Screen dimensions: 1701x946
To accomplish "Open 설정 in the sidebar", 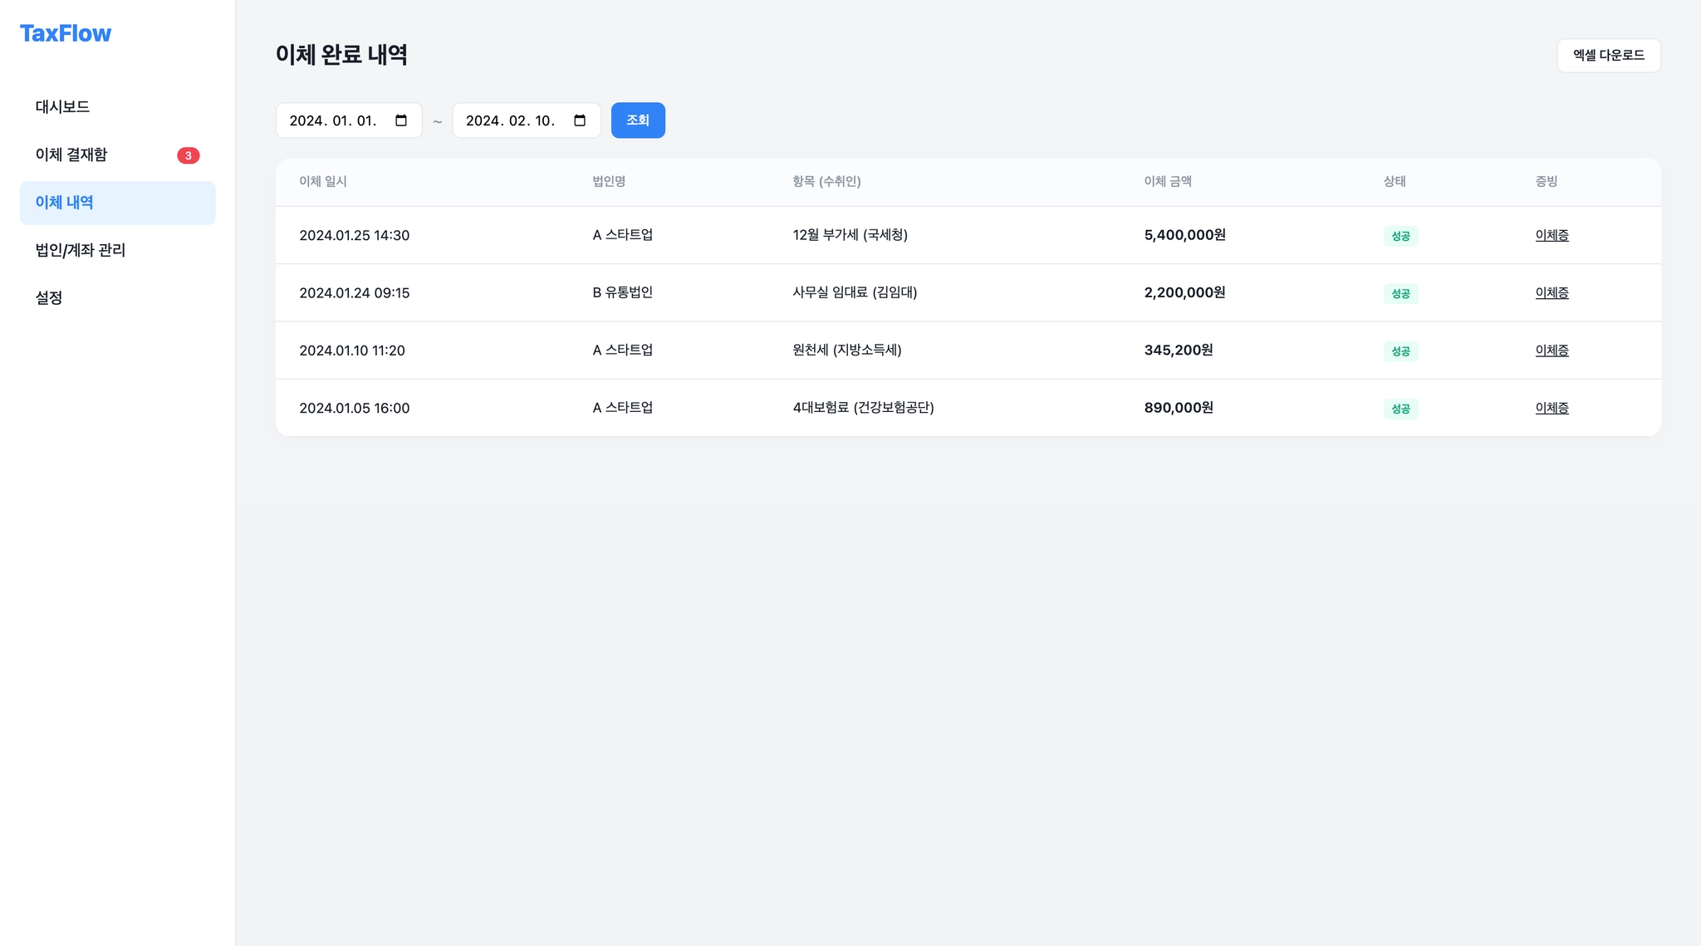I will [x=49, y=297].
